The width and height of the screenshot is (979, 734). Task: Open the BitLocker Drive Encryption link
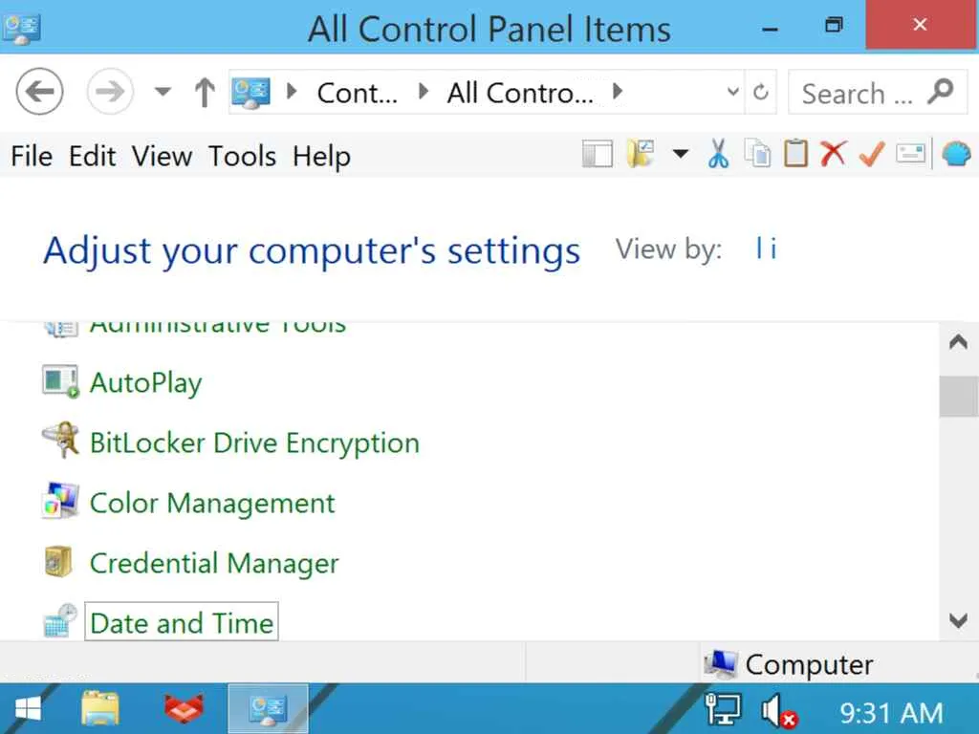[x=254, y=443]
